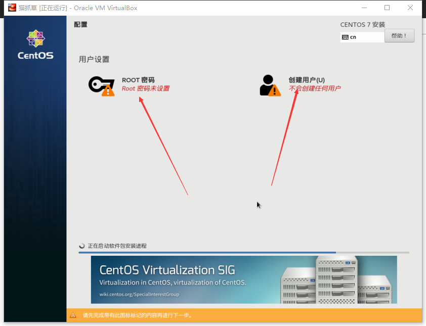
Task: Click the installation progress bar
Action: click(x=244, y=252)
